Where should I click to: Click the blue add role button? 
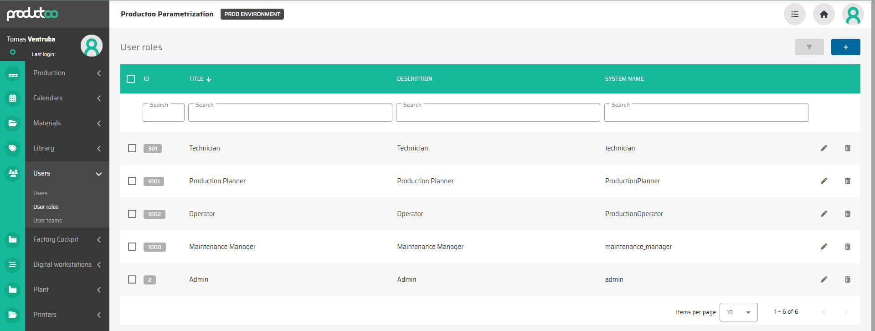click(x=845, y=47)
